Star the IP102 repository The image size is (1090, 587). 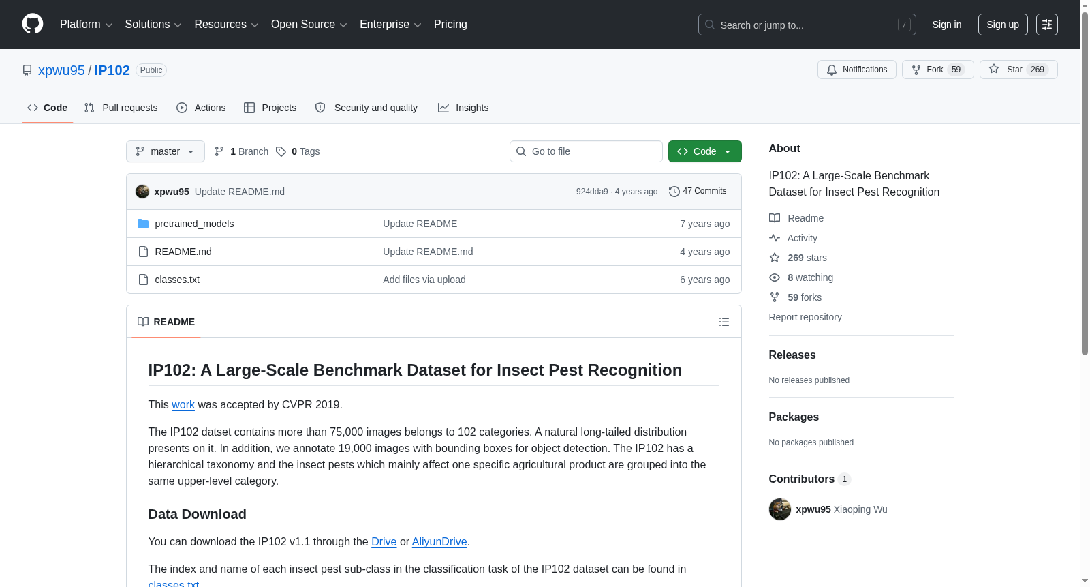[1018, 70]
